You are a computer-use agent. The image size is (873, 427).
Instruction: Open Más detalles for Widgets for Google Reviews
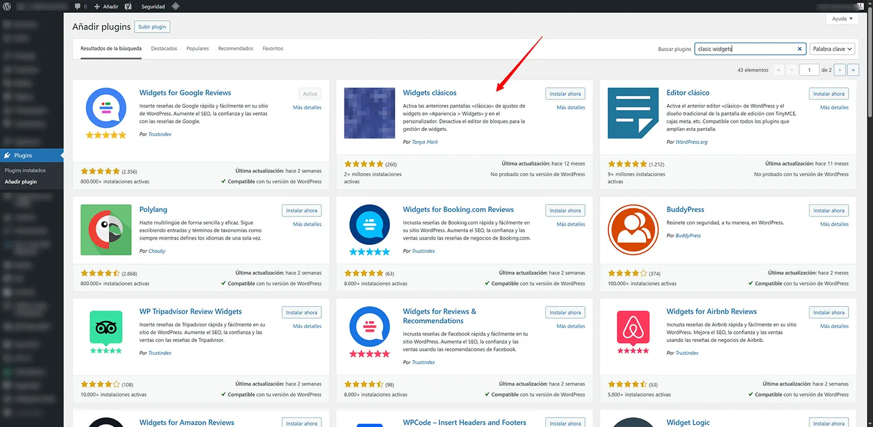pyautogui.click(x=307, y=108)
